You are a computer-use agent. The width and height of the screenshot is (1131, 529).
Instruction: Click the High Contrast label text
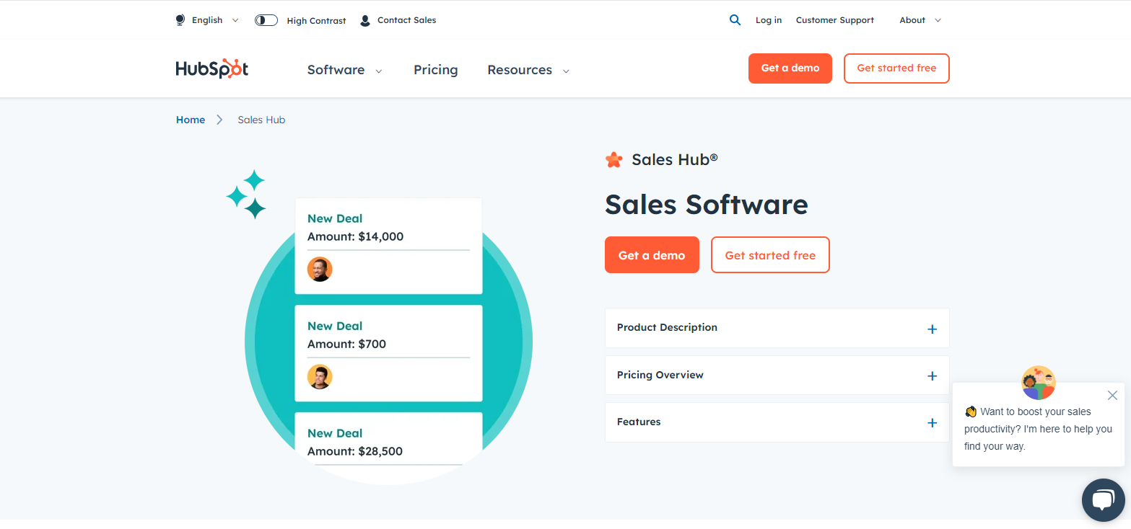pyautogui.click(x=316, y=21)
